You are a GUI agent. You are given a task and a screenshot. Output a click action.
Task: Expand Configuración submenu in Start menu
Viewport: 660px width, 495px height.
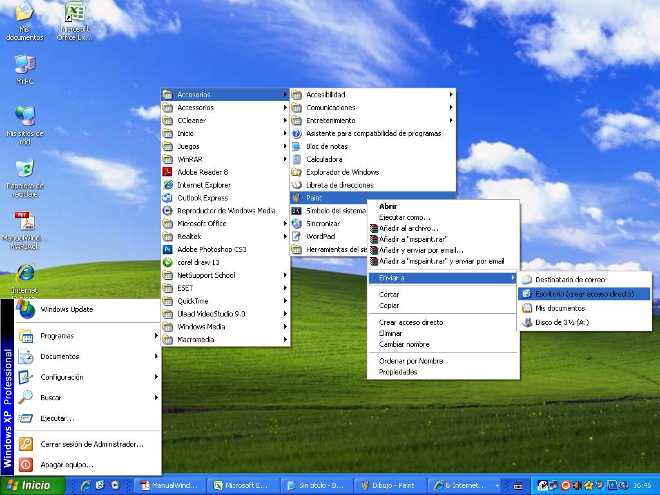point(156,377)
